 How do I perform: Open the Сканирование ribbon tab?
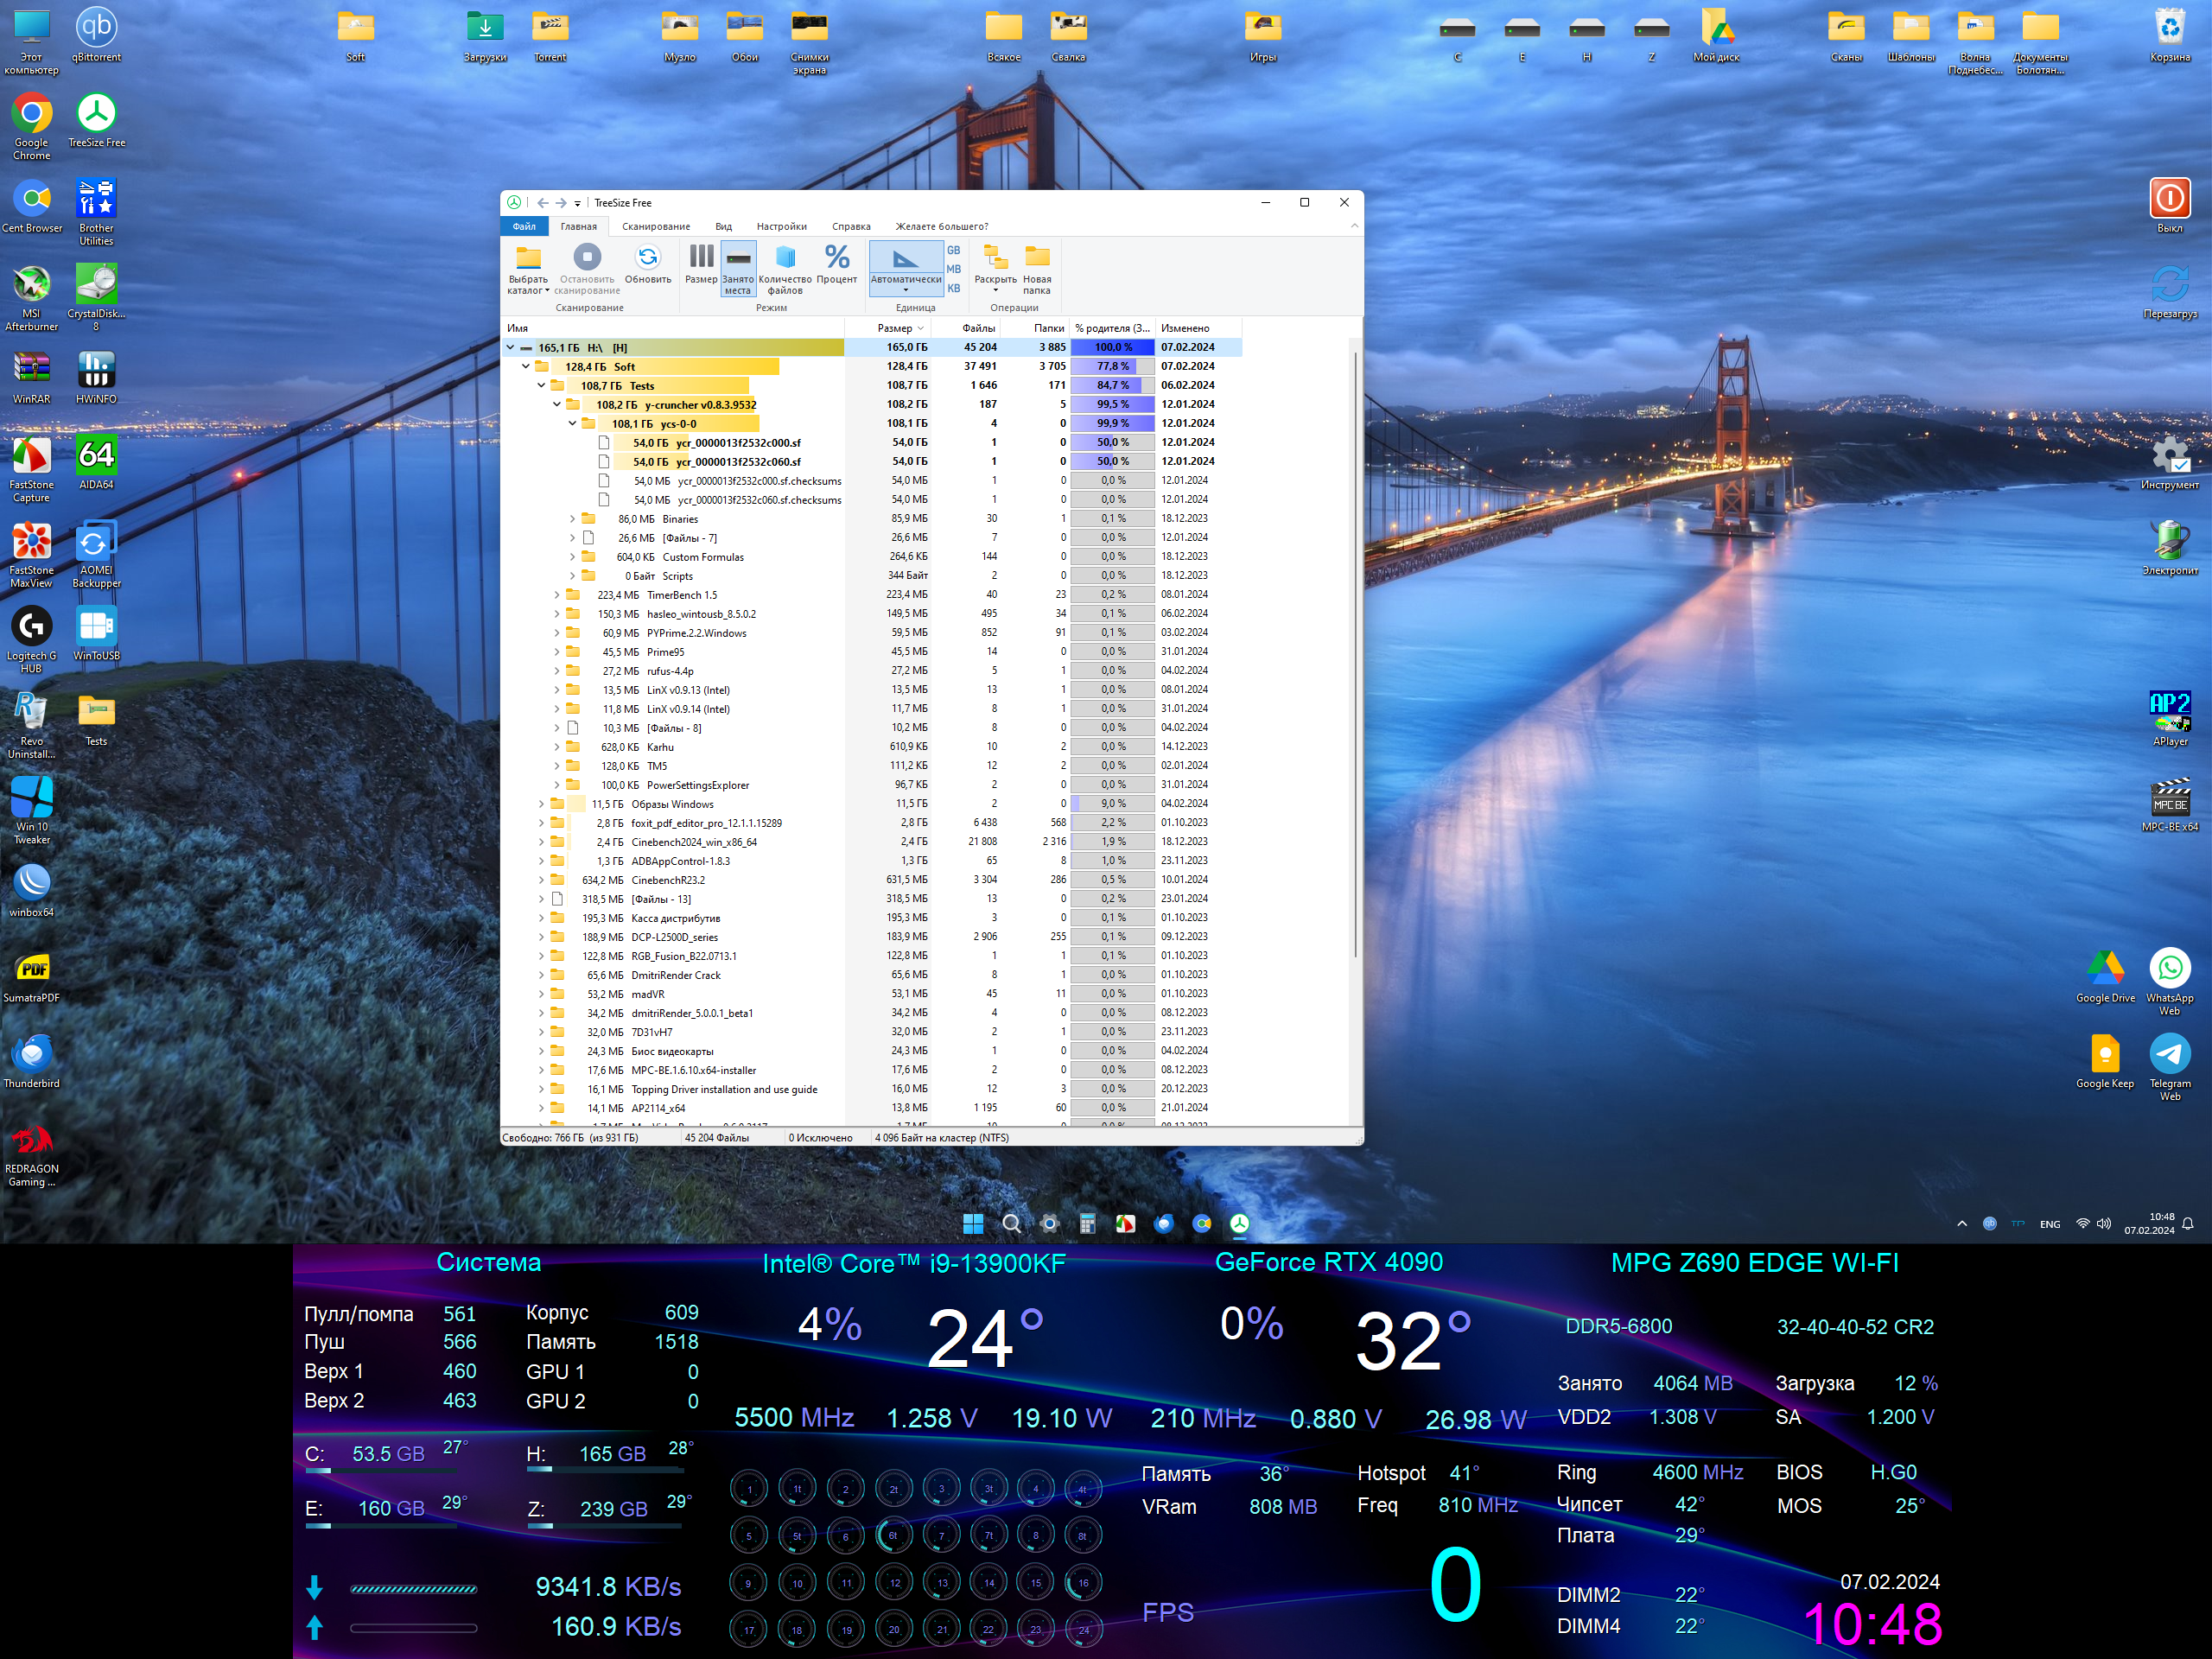pyautogui.click(x=656, y=226)
